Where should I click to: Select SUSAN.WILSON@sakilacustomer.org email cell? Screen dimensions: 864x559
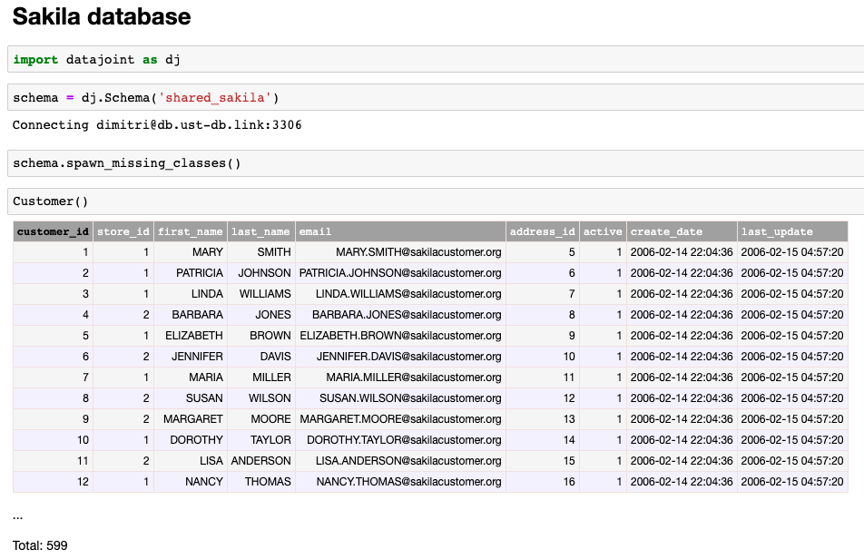[x=400, y=398]
